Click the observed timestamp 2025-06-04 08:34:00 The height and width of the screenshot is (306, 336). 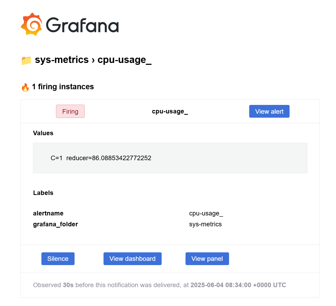[221, 285]
